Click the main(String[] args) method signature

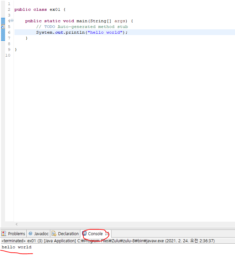click(x=102, y=21)
